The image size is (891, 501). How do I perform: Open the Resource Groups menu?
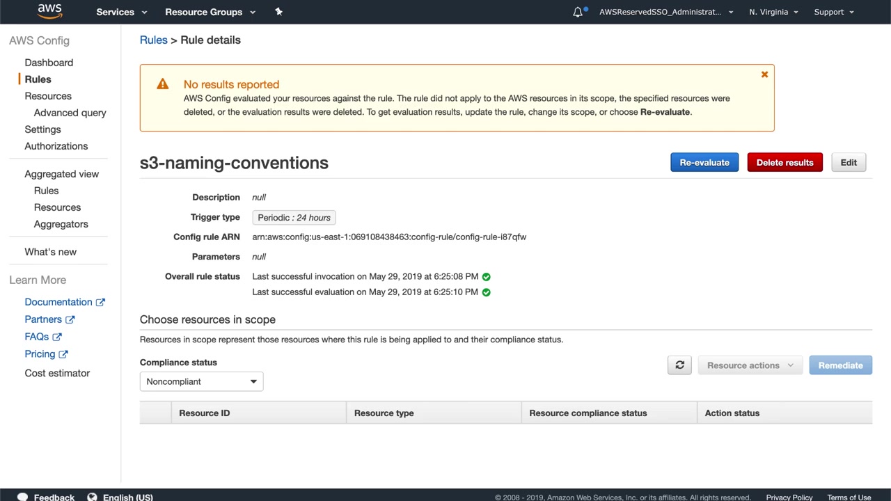[x=210, y=12]
